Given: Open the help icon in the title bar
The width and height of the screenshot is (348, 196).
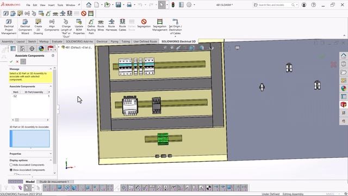Looking at the screenshot, I should click(313, 5).
